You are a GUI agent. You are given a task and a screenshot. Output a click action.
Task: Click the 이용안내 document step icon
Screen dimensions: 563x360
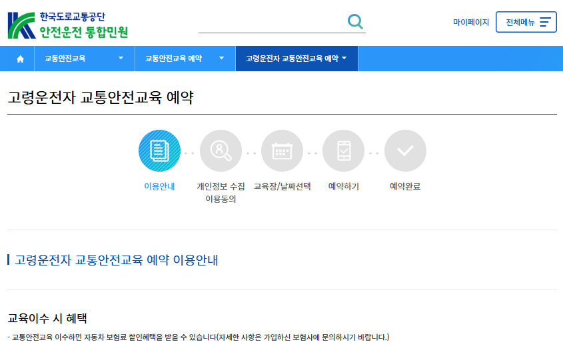[x=159, y=151]
